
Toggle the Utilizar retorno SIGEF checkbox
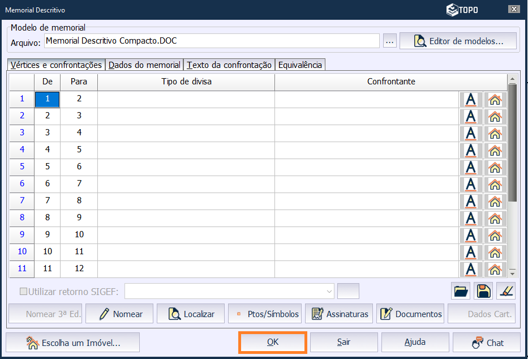24,292
